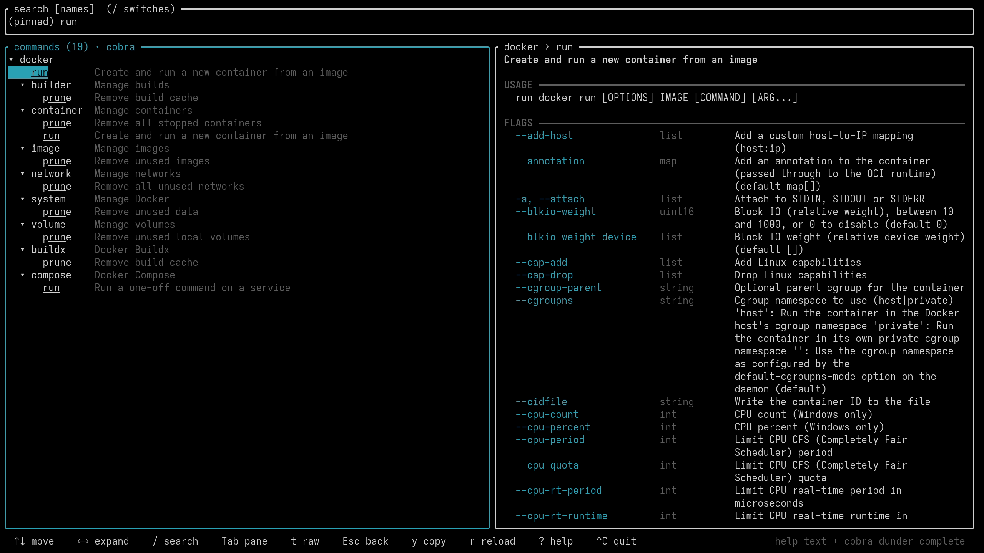Select prune under network
Image resolution: width=984 pixels, height=553 pixels.
57,187
